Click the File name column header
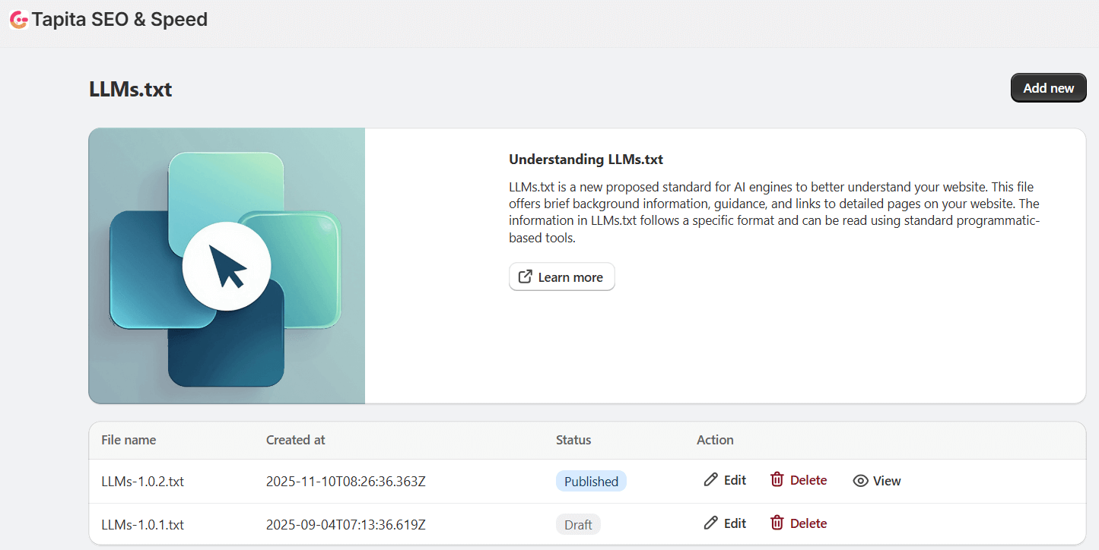The height and width of the screenshot is (550, 1099). (x=129, y=440)
